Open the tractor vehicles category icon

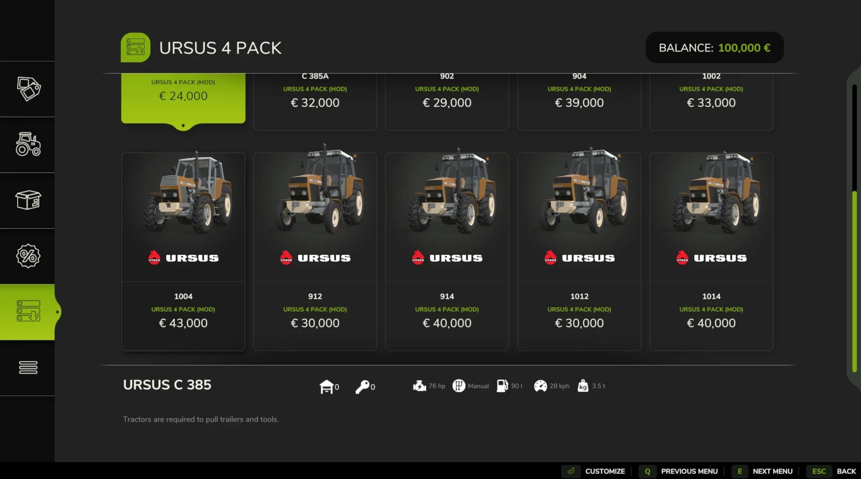(28, 144)
